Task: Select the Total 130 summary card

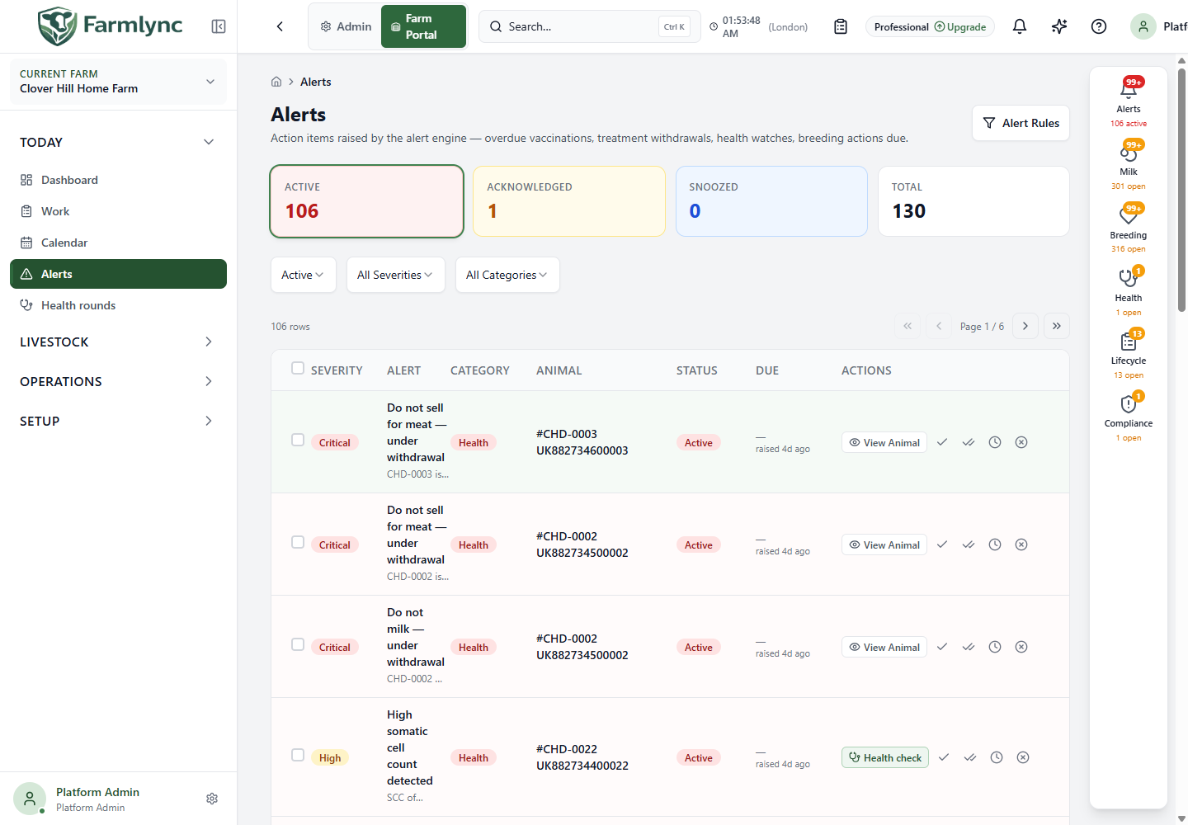Action: pyautogui.click(x=973, y=201)
